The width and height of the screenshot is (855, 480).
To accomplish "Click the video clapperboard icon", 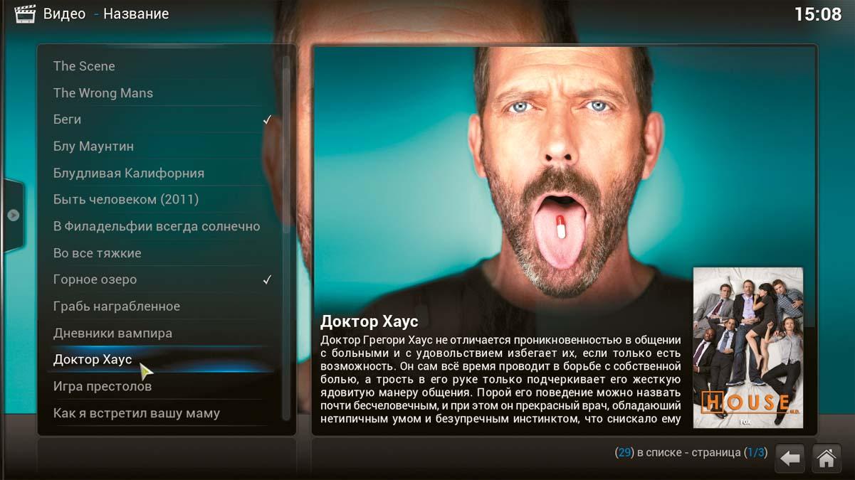I will coord(25,14).
